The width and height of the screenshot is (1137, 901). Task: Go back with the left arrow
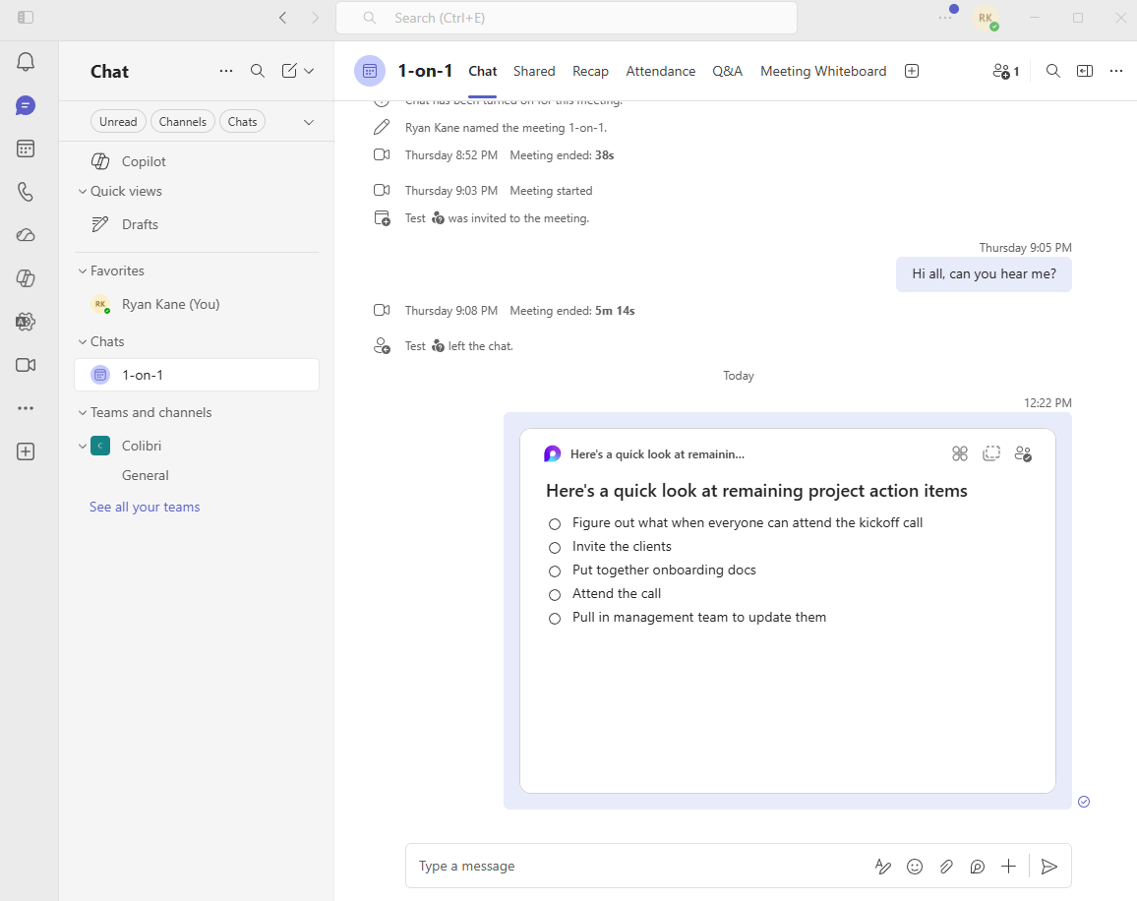(283, 18)
